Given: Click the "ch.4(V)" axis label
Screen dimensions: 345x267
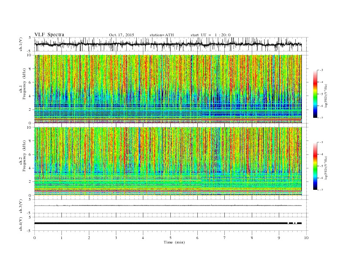Looking at the screenshot, I should (x=21, y=224).
